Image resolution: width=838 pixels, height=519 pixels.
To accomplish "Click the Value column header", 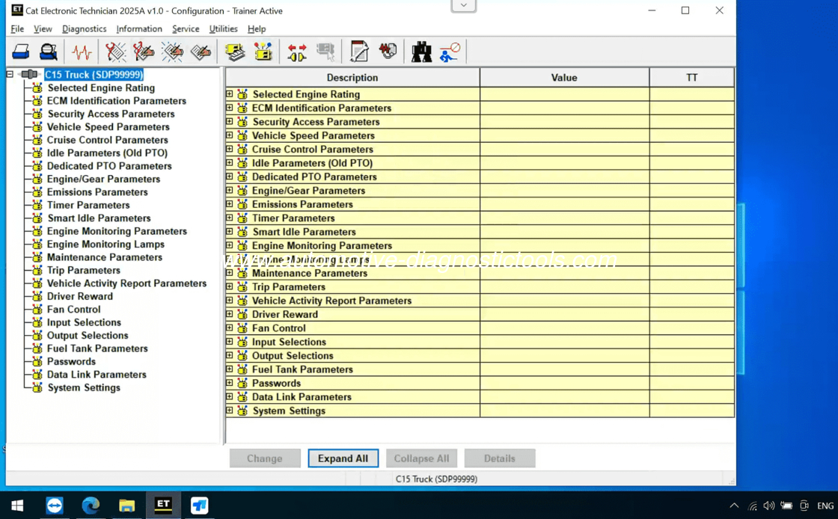I will (564, 78).
